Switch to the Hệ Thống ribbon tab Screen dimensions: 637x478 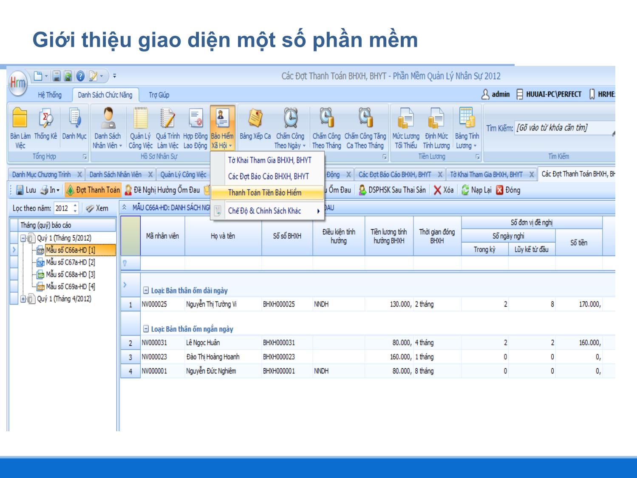click(50, 95)
